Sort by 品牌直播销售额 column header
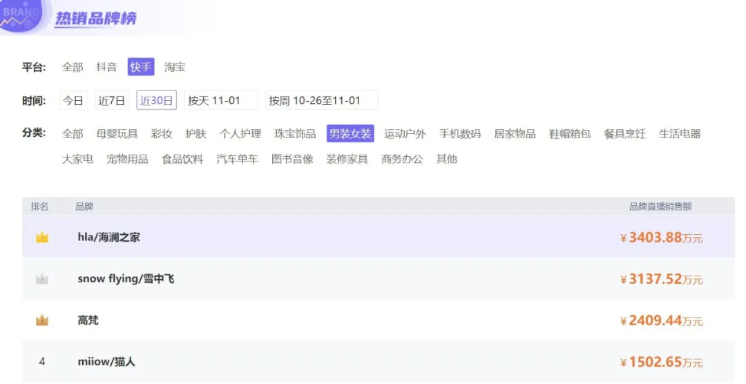The width and height of the screenshot is (746, 384). pos(660,207)
